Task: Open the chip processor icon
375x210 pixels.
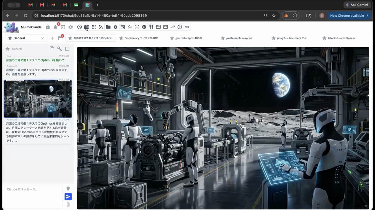Action: pyautogui.click(x=144, y=27)
